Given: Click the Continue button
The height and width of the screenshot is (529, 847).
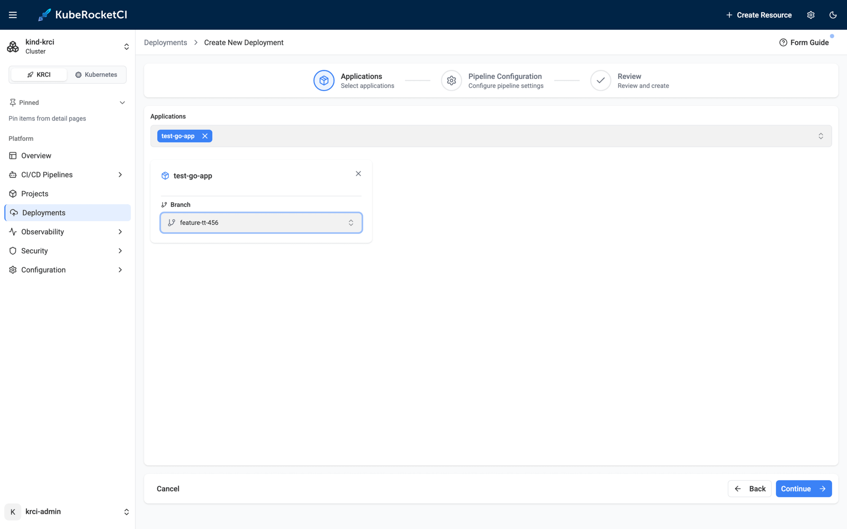Looking at the screenshot, I should pos(804,489).
